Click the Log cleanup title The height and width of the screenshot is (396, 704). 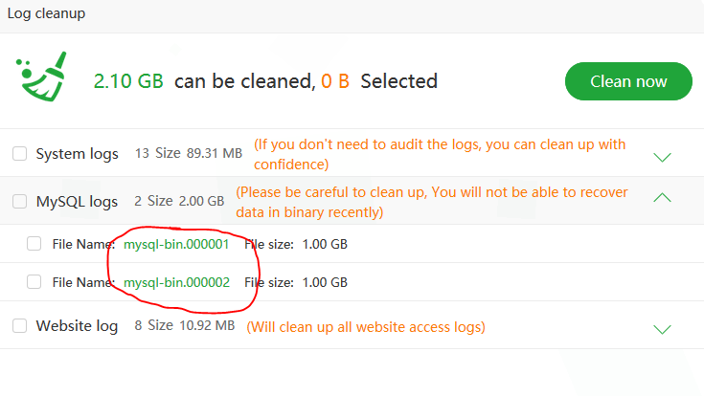click(x=46, y=13)
